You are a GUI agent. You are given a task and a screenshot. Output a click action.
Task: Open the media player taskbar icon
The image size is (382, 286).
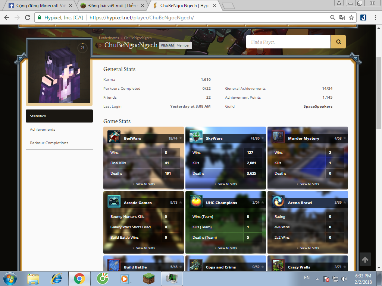(x=126, y=279)
